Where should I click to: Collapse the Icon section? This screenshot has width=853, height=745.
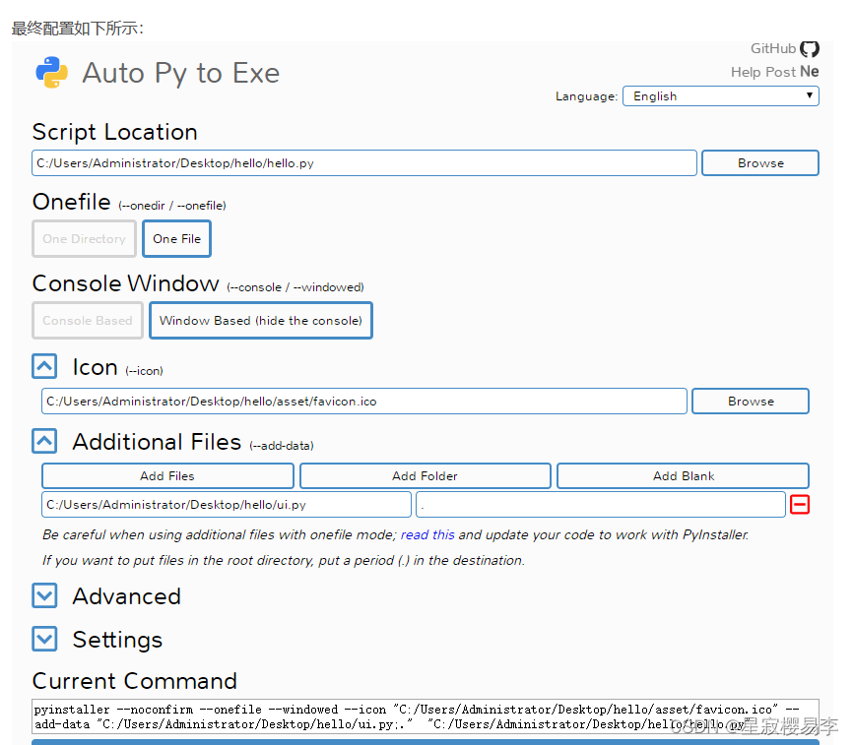click(x=44, y=366)
